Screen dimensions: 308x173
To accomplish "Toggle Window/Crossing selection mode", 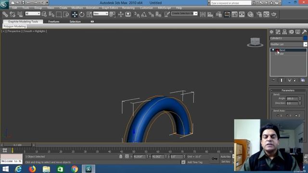I will pyautogui.click(x=66, y=14).
